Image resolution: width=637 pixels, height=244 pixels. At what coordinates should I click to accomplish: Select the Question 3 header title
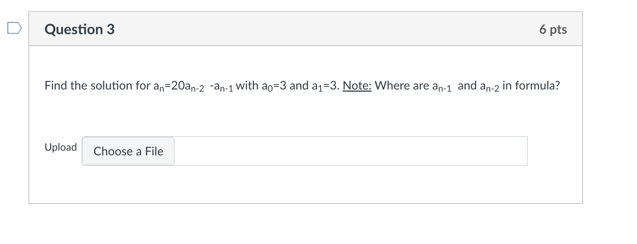(78, 30)
